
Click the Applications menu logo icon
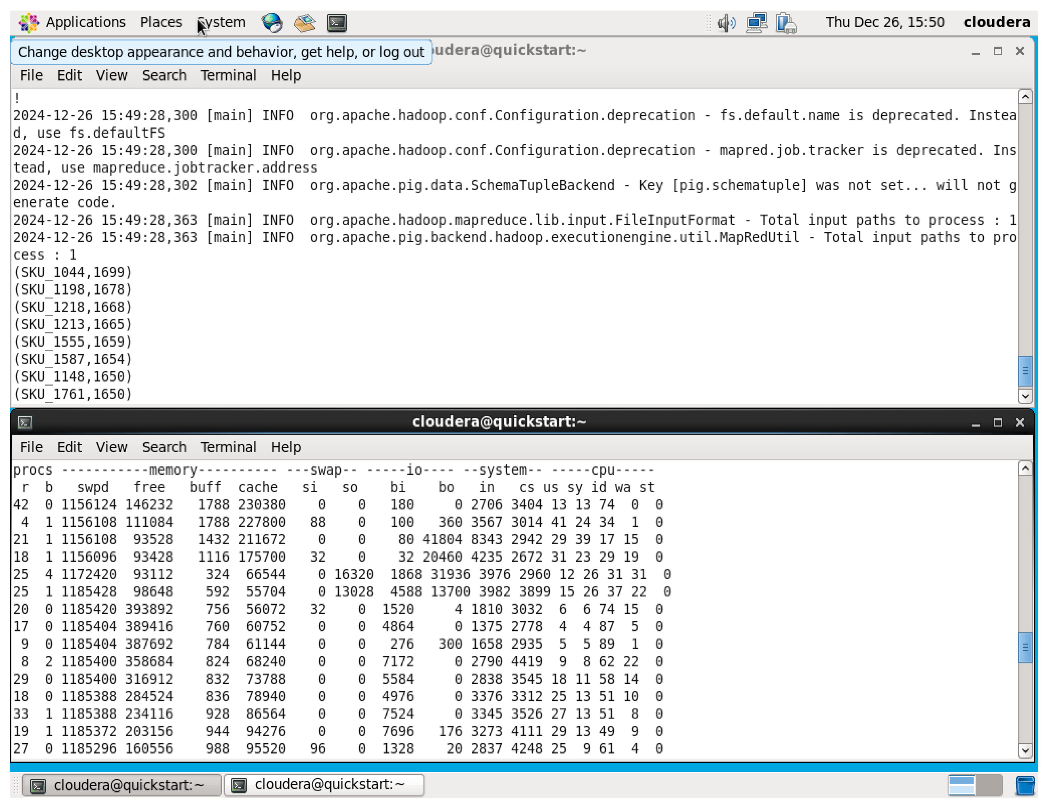pos(29,22)
